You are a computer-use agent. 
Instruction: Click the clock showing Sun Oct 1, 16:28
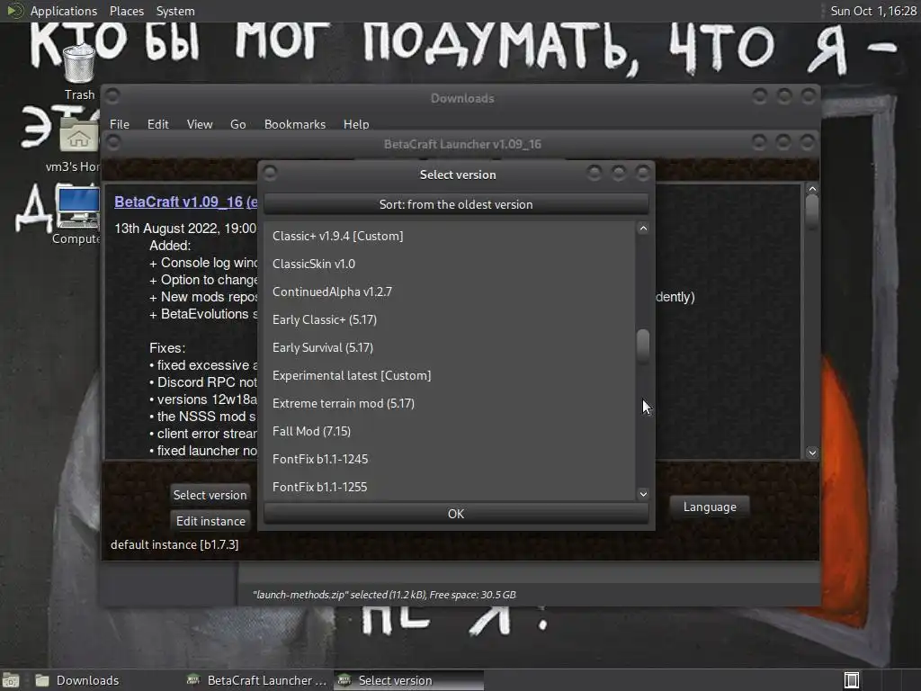[x=872, y=11]
